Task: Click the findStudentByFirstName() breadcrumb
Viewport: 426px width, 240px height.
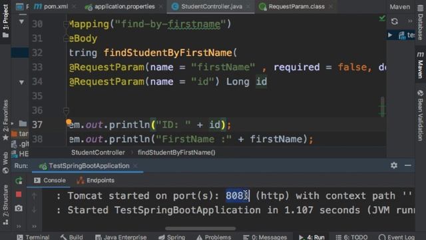Action: point(176,153)
